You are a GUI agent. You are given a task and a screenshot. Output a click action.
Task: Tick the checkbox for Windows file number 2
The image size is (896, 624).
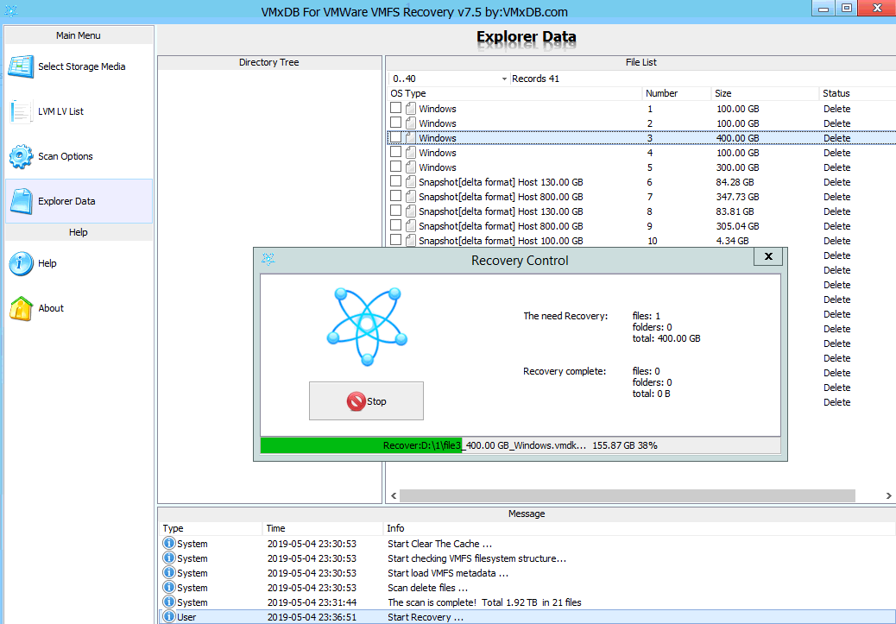(395, 123)
